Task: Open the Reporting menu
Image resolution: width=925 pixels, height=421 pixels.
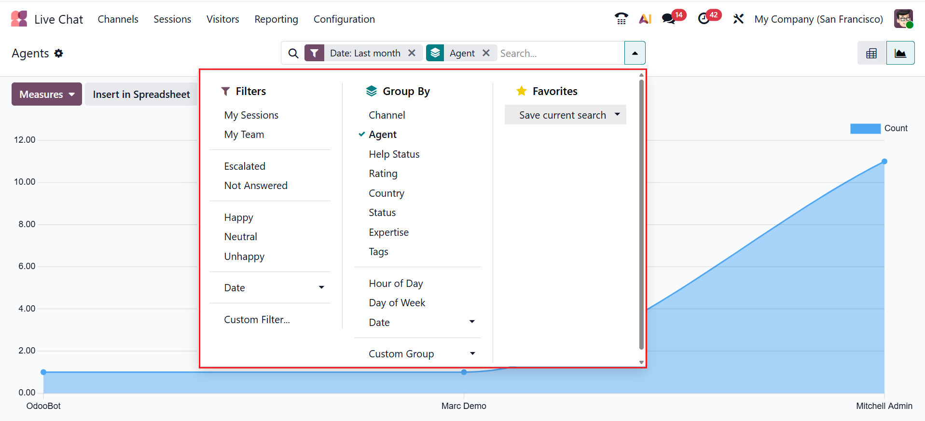Action: (276, 19)
